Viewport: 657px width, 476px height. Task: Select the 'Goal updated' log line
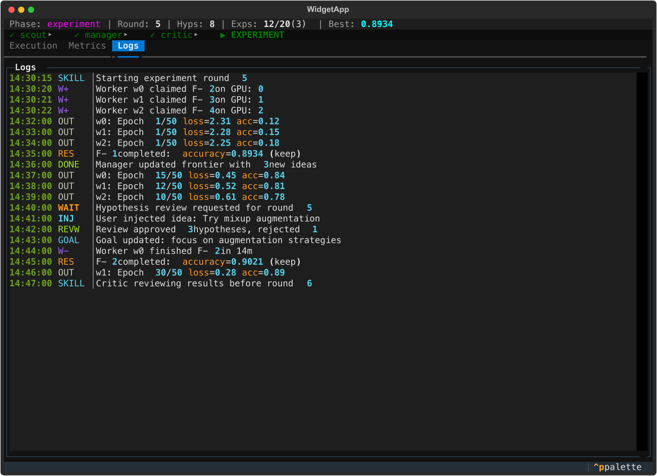[x=323, y=240]
